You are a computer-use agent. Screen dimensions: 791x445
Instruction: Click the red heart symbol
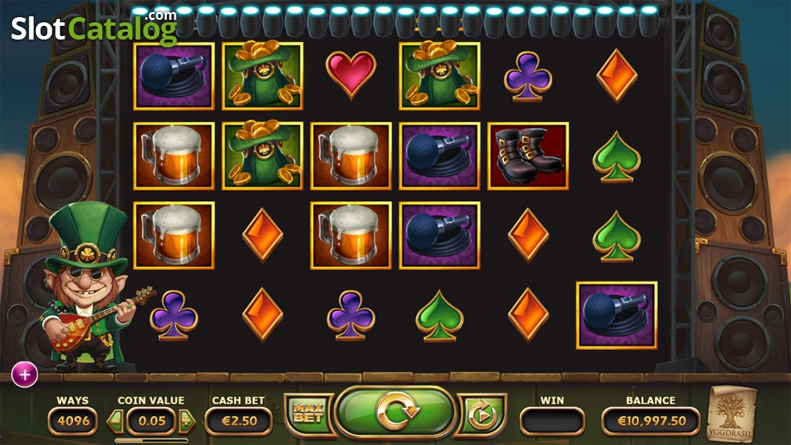click(351, 74)
